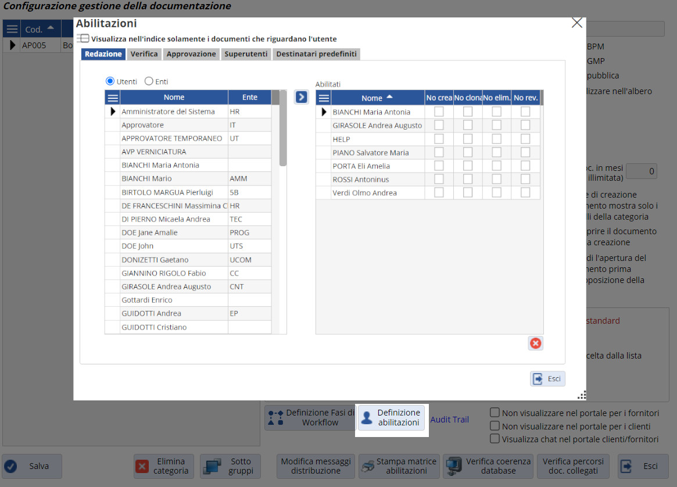Click the red remove icon under Abilitati
Image resolution: width=677 pixels, height=487 pixels.
point(535,343)
